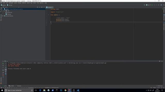Open the Windows Start menu
The image size is (165, 92).
click(x=2, y=90)
